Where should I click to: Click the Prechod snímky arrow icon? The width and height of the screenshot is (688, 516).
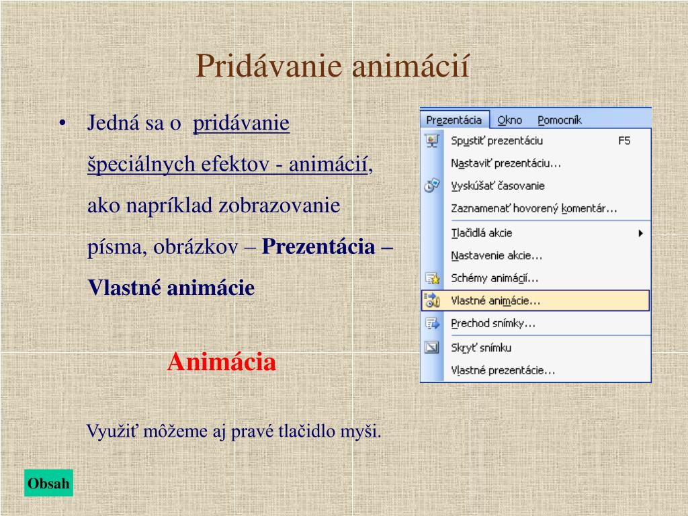coord(432,323)
